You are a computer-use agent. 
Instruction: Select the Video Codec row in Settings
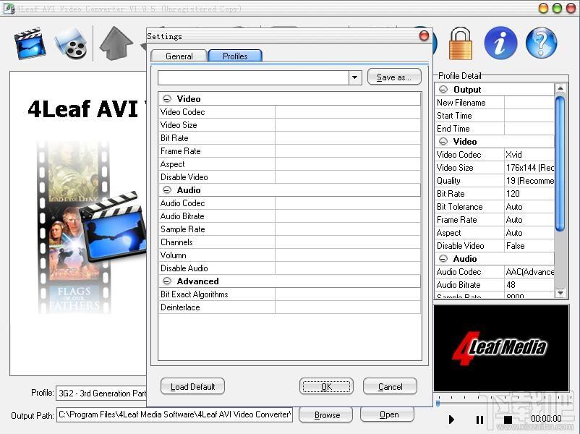[x=289, y=111]
